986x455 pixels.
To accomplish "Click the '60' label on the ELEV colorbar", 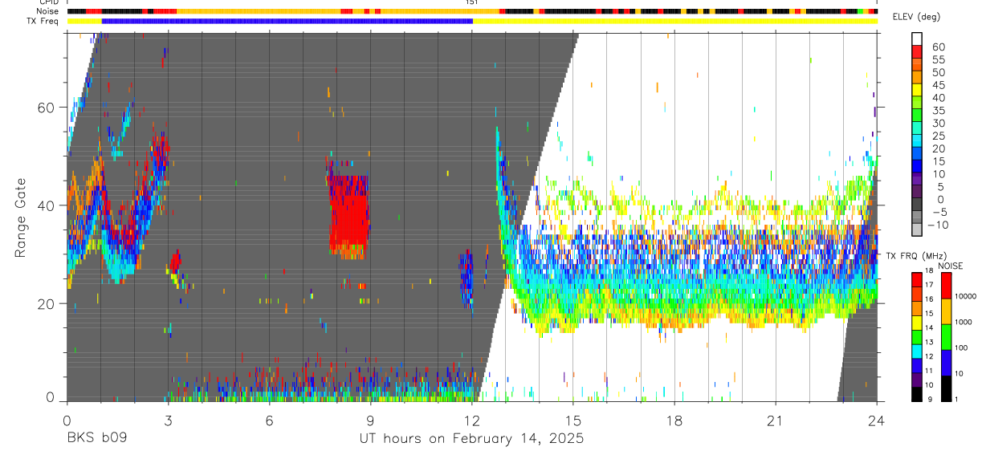I will pos(939,47).
